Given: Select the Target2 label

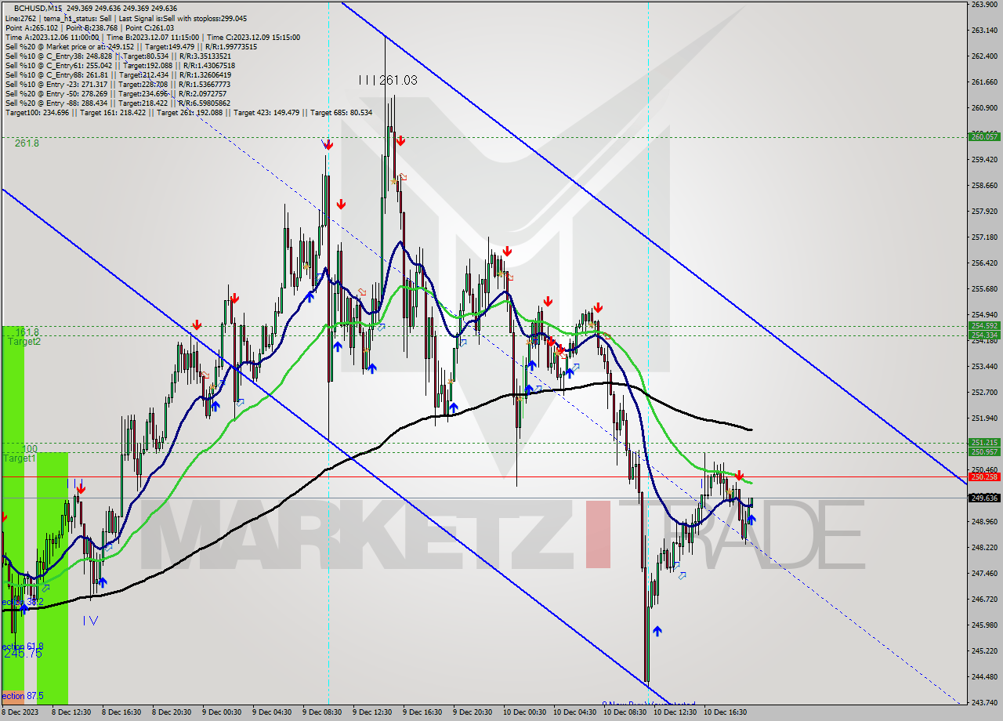Looking at the screenshot, I should click(24, 342).
